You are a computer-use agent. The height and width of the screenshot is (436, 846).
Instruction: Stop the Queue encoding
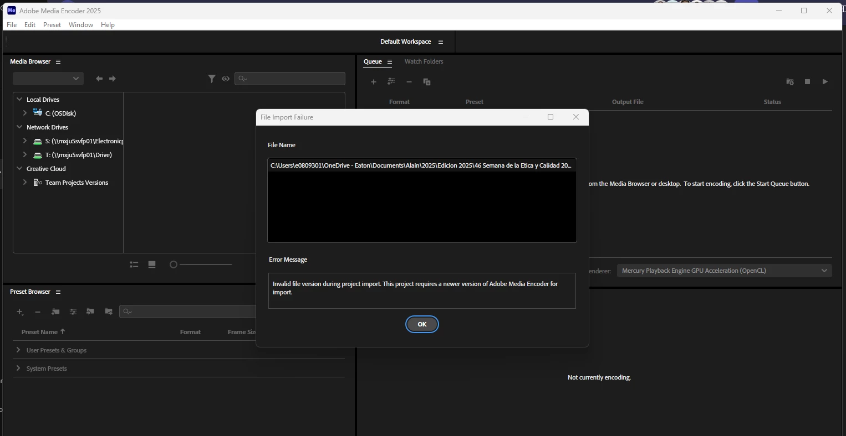(x=807, y=82)
